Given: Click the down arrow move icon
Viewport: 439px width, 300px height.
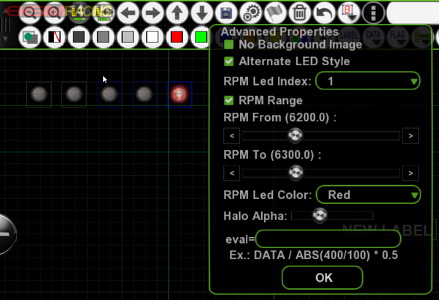Looking at the screenshot, I should point(202,13).
